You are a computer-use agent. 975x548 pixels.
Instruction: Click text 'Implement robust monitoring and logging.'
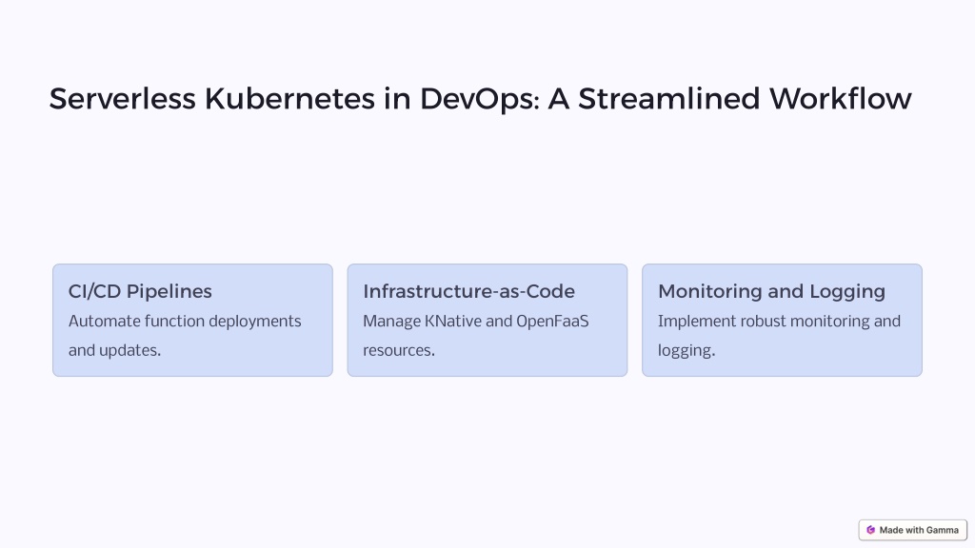(779, 336)
